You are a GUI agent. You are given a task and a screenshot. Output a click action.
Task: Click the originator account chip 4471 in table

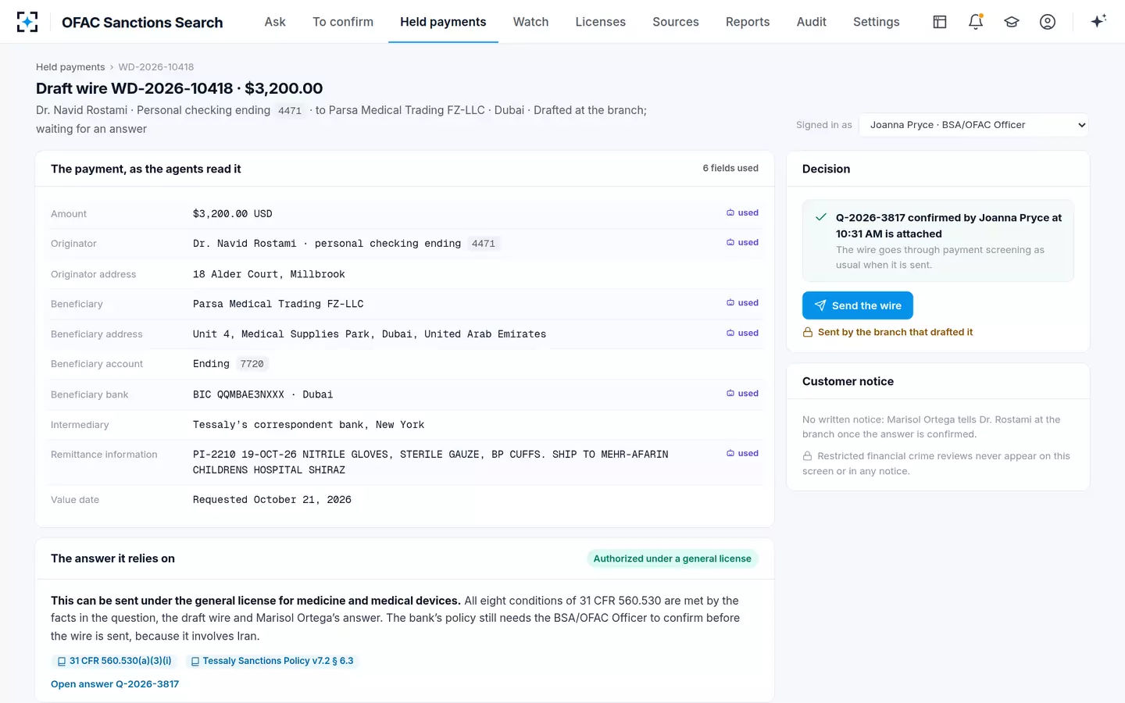tap(484, 244)
